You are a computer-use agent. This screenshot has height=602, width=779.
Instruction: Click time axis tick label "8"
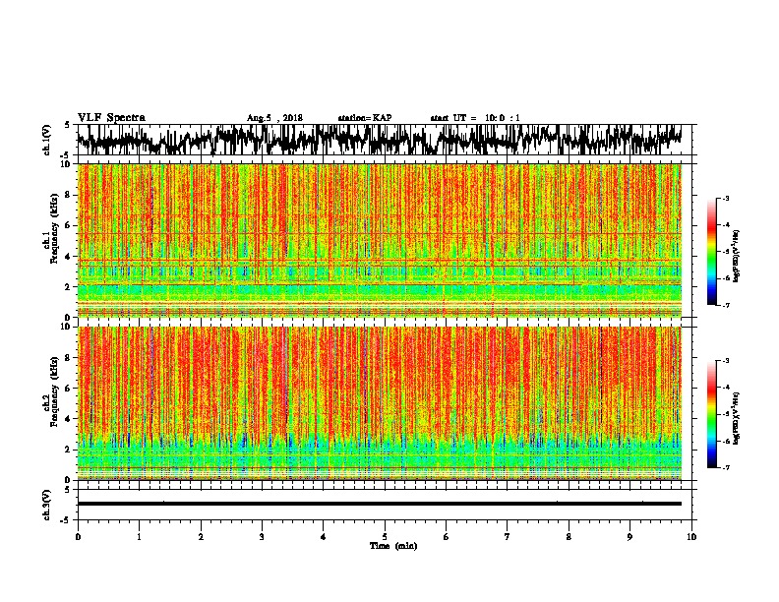click(x=569, y=537)
